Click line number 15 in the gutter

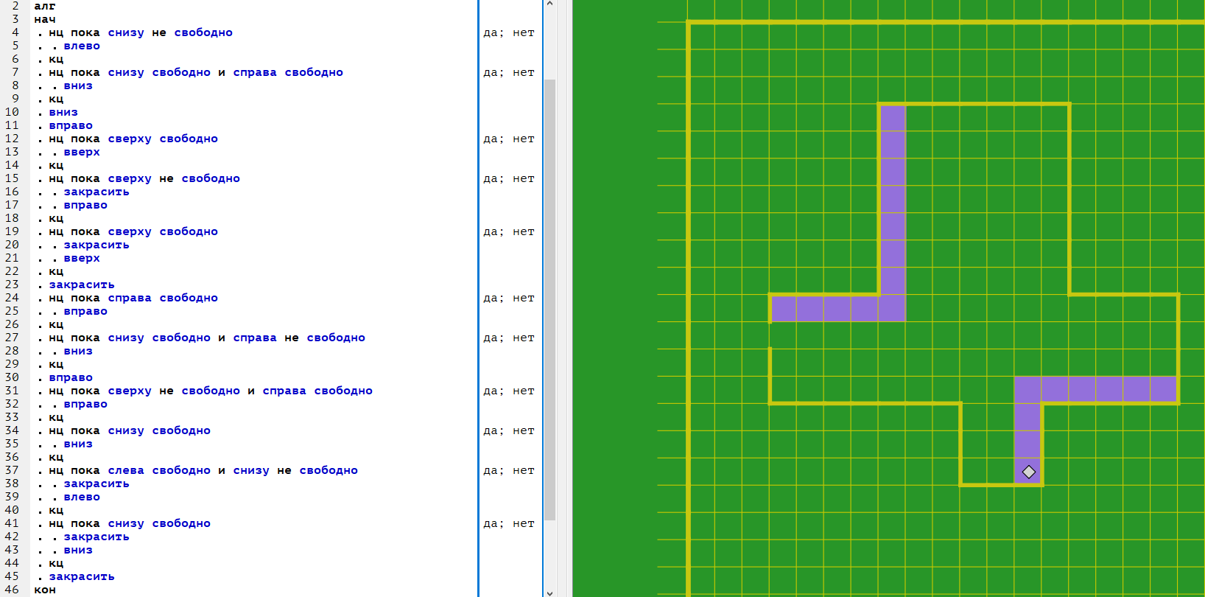point(12,178)
